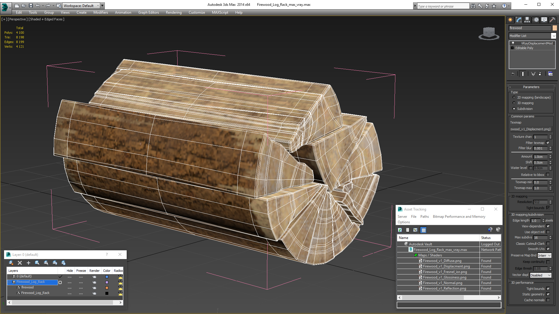This screenshot has height=314, width=559.
Task: Select Firewood_v1_Normal.png asset row
Action: [x=449, y=283]
